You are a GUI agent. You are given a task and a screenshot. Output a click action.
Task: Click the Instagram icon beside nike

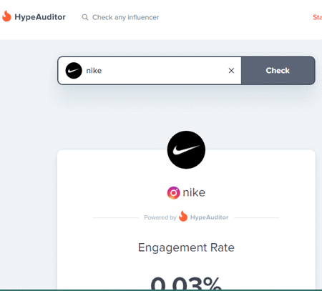pyautogui.click(x=173, y=193)
